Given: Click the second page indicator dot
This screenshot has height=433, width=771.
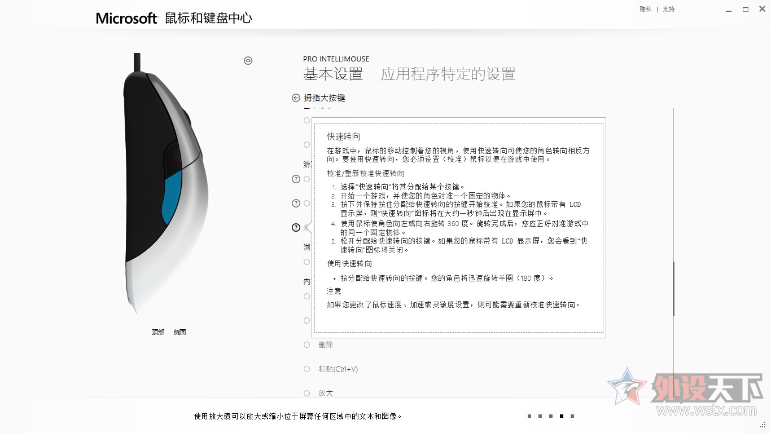Looking at the screenshot, I should (540, 416).
